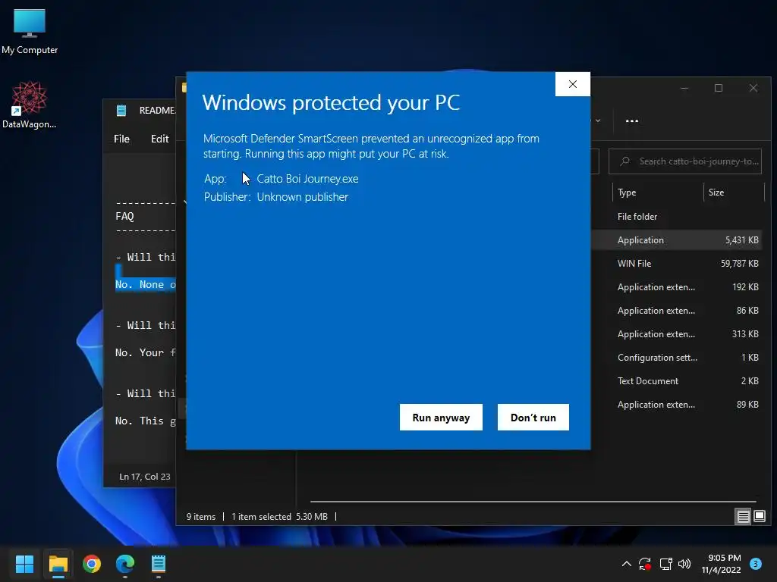This screenshot has height=582, width=777.
Task: Close the SmartScreen dialog with X
Action: [x=573, y=84]
